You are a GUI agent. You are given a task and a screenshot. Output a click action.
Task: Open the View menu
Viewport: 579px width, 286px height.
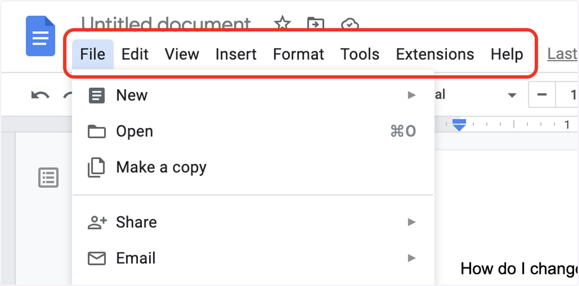(x=182, y=54)
